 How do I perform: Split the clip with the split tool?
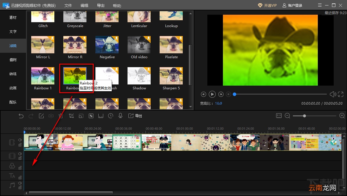pyautogui.click(x=51, y=116)
